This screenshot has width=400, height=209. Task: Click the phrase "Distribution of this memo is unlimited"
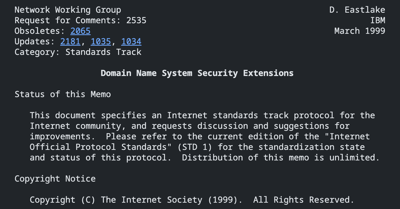tap(279, 158)
